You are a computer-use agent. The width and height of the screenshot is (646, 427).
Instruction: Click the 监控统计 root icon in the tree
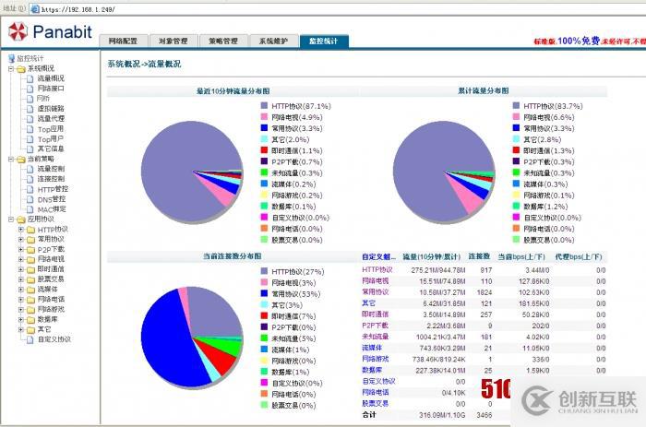point(11,58)
